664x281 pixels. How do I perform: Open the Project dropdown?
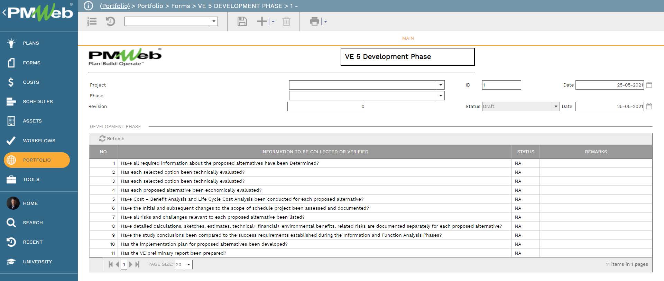[x=441, y=85]
